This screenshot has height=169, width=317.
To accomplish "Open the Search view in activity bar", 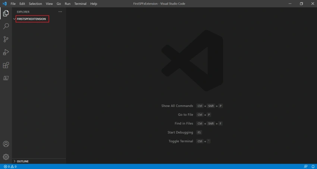I will (x=6, y=26).
